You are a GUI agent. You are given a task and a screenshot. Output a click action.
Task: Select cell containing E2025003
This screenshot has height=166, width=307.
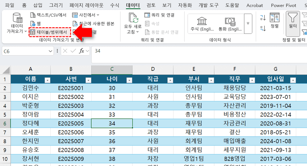click(71, 106)
